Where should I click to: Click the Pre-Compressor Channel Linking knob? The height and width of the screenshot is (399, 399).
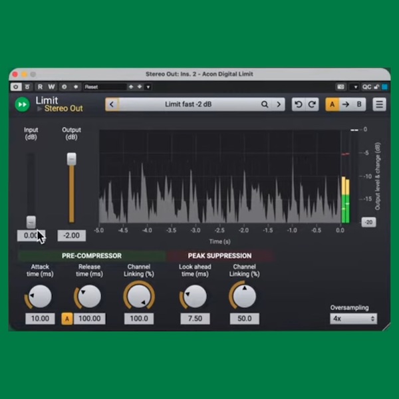point(139,297)
